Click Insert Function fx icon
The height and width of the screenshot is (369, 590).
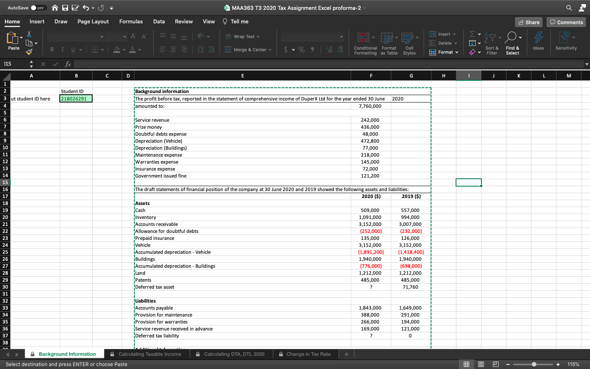68,64
